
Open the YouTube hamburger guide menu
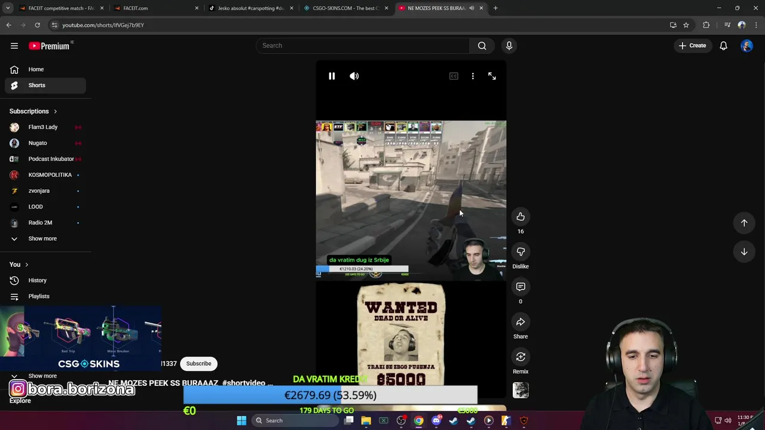[14, 45]
